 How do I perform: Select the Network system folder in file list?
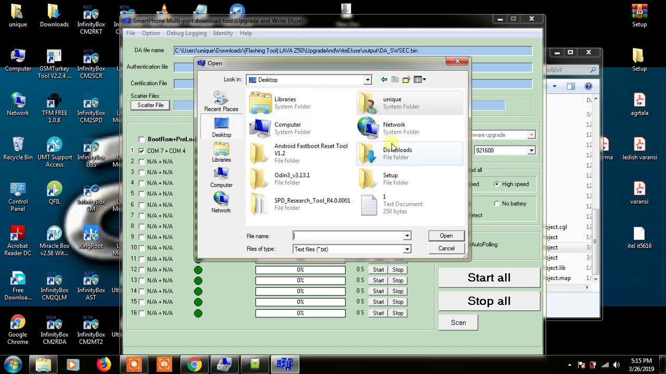[409, 128]
